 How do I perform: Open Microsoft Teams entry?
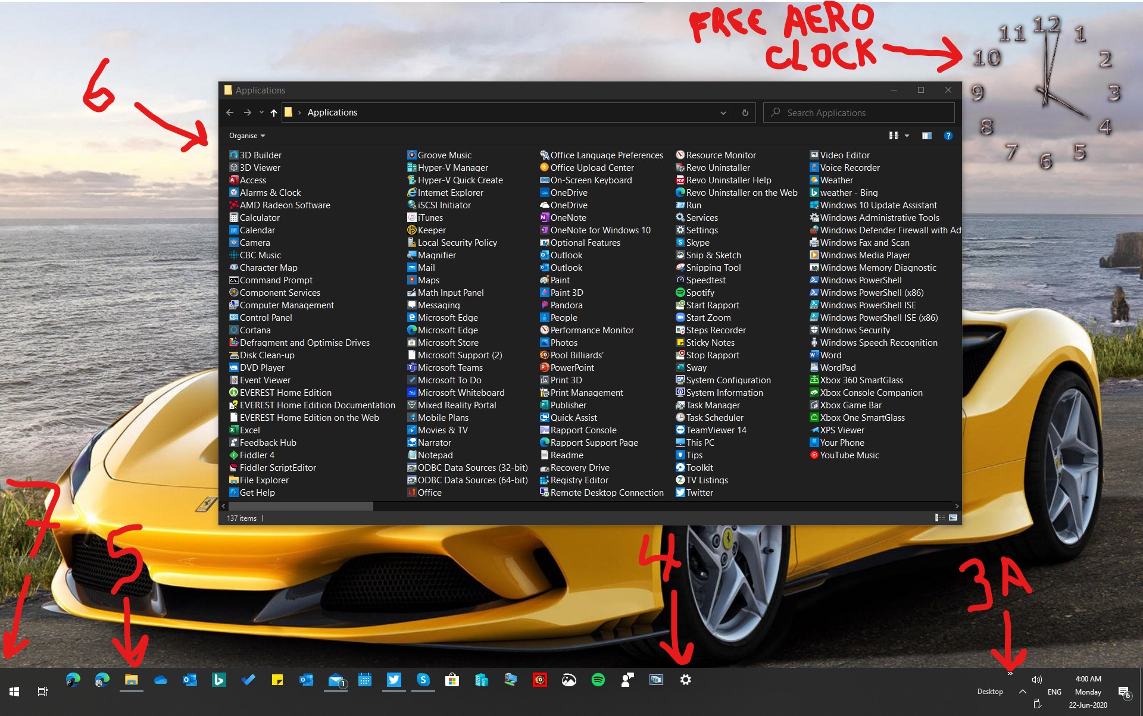[445, 367]
